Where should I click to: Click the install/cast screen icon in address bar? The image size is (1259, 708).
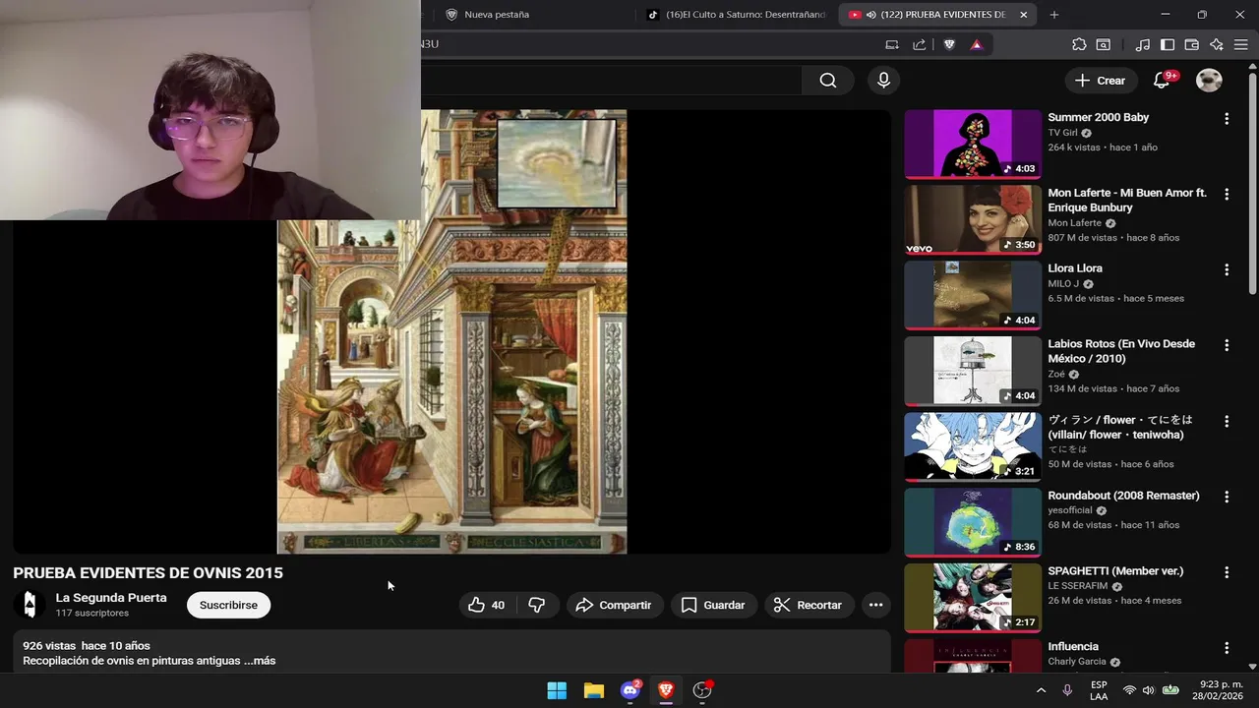(892, 44)
